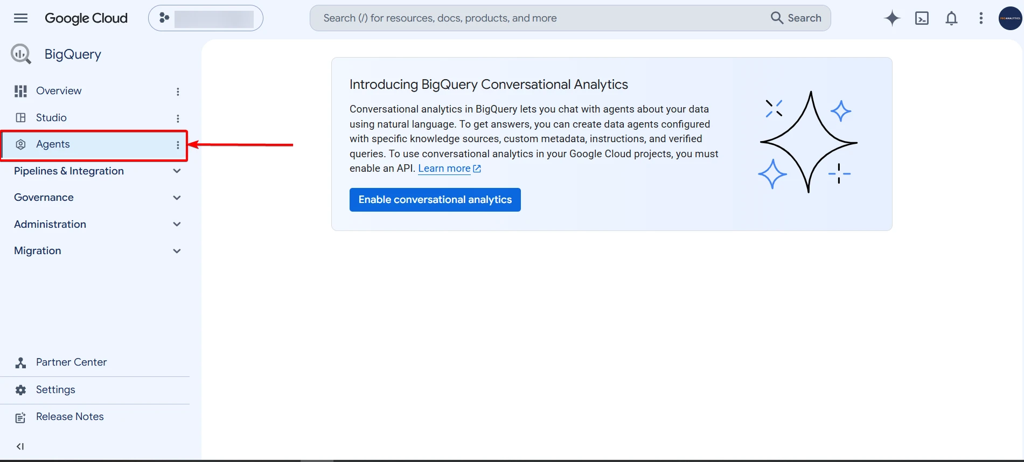The height and width of the screenshot is (462, 1024).
Task: Click the Partner Center icon
Action: (20, 363)
